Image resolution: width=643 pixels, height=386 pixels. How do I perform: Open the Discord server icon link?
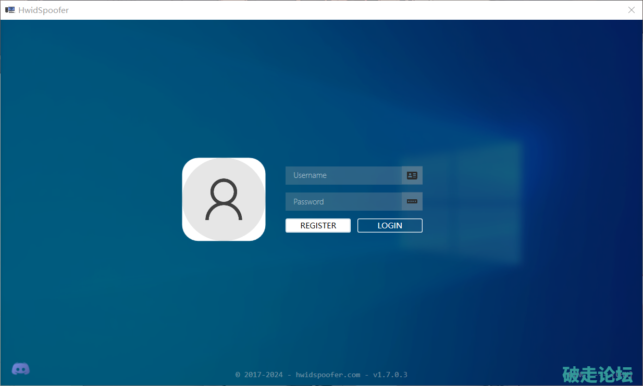point(21,369)
